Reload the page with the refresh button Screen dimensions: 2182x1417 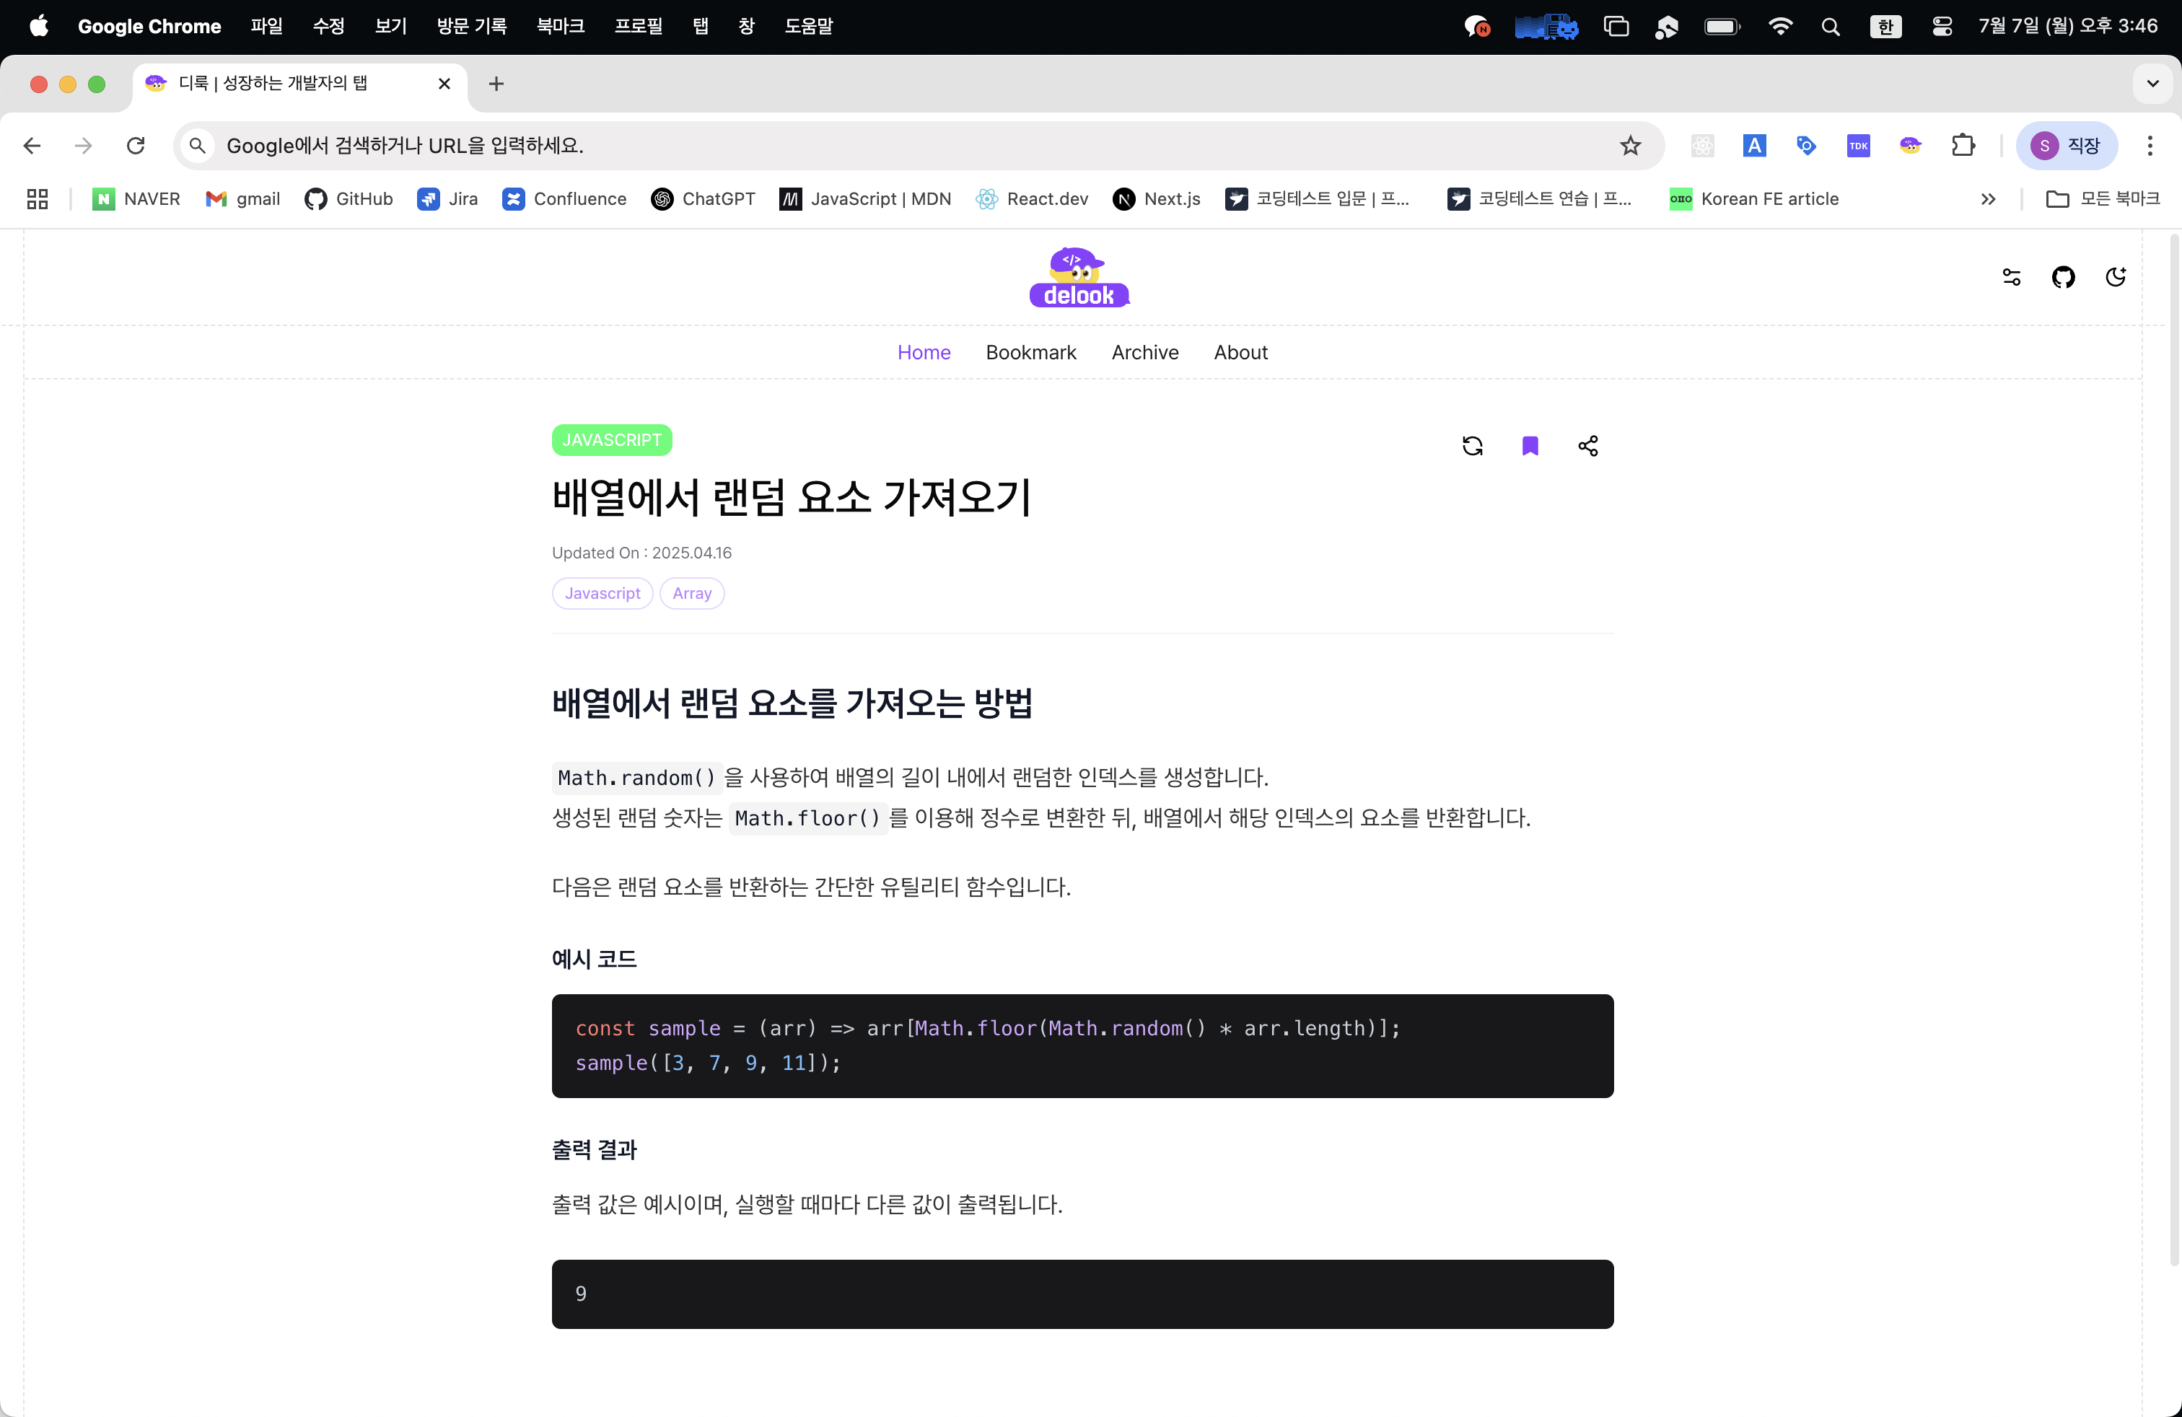coord(136,145)
